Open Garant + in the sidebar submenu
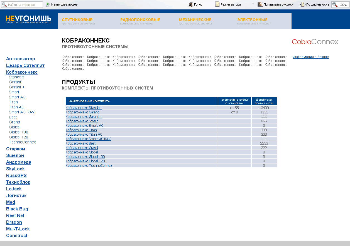This screenshot has height=246, width=350. click(x=17, y=87)
